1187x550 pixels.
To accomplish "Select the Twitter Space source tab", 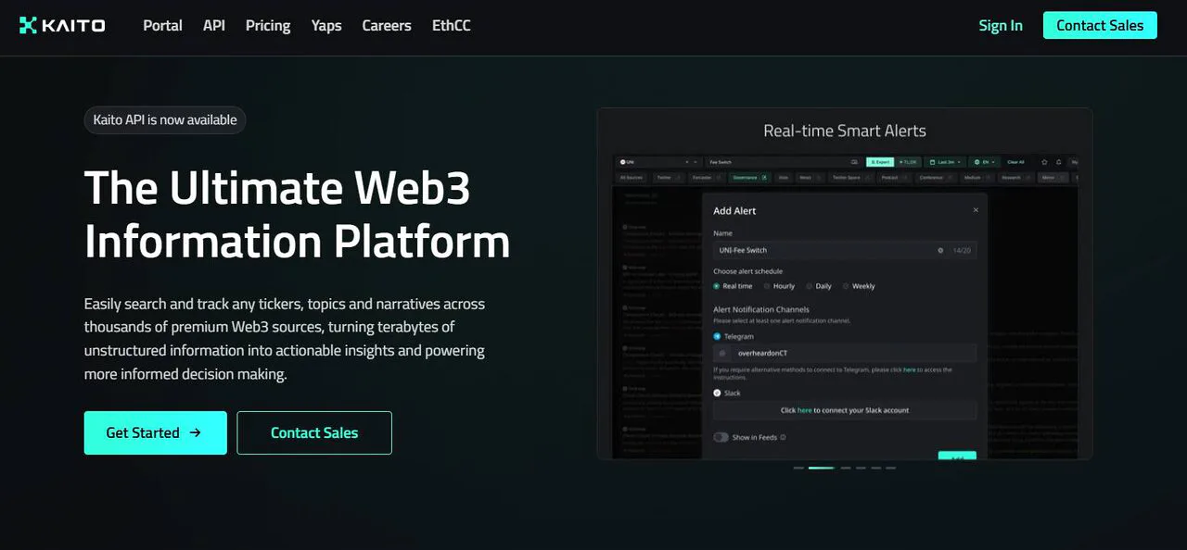I will (x=850, y=177).
